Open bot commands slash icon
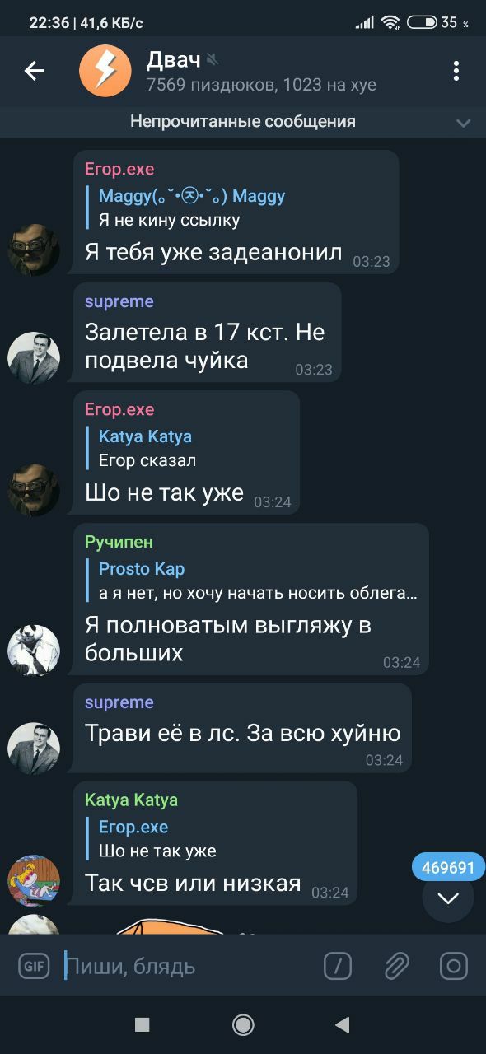The image size is (486, 1054). click(338, 966)
